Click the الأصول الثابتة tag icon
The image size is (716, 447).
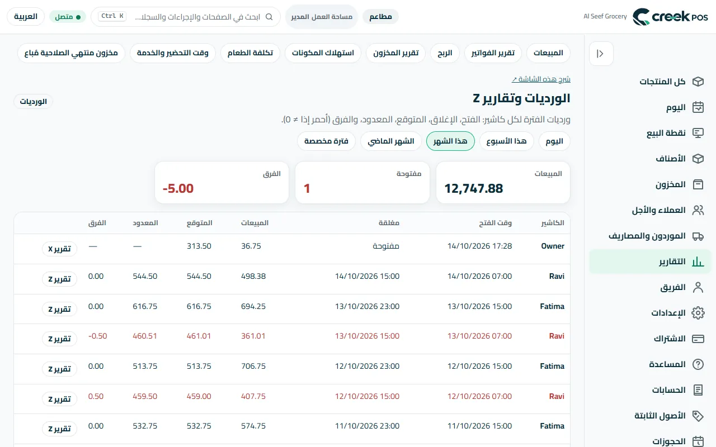pos(698,416)
